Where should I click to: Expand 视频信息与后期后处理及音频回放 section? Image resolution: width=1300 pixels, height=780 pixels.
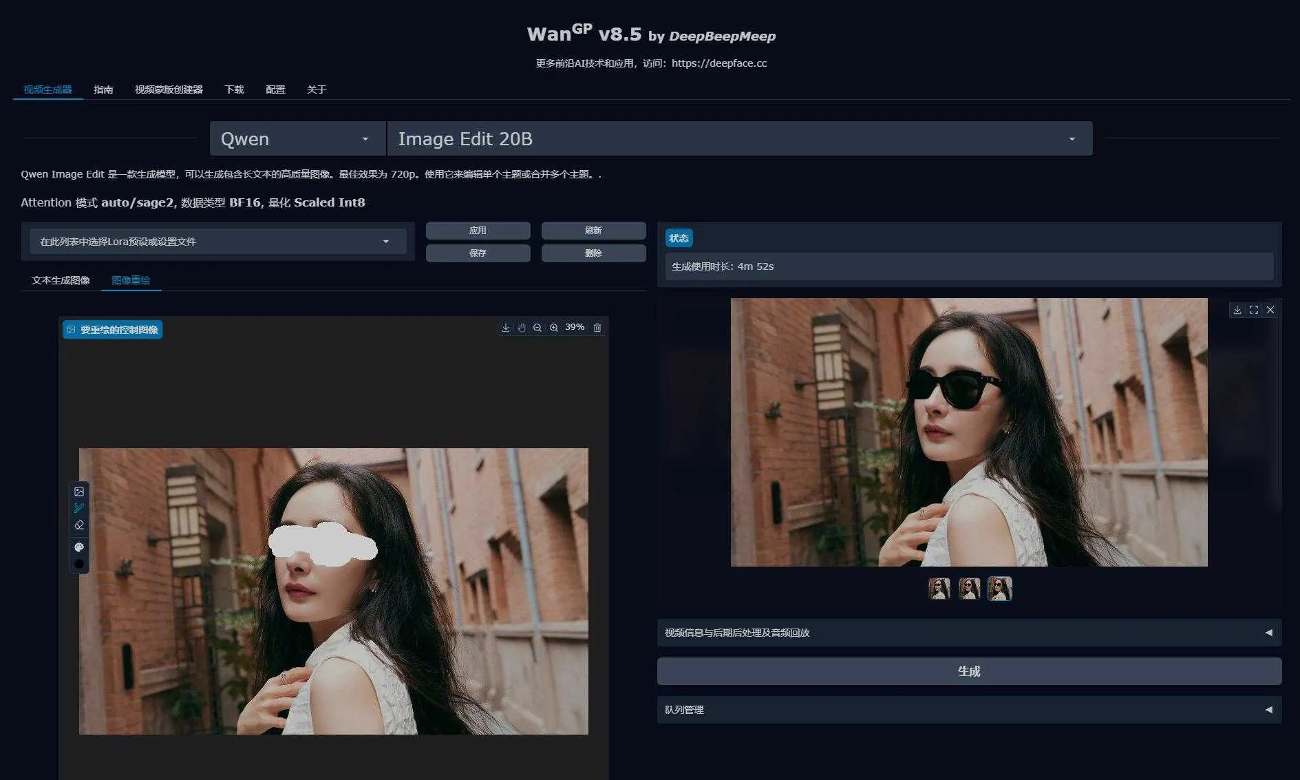pyautogui.click(x=968, y=633)
